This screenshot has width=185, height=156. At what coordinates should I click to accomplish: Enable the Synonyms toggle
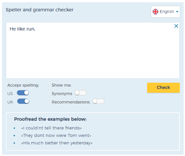coord(80,93)
